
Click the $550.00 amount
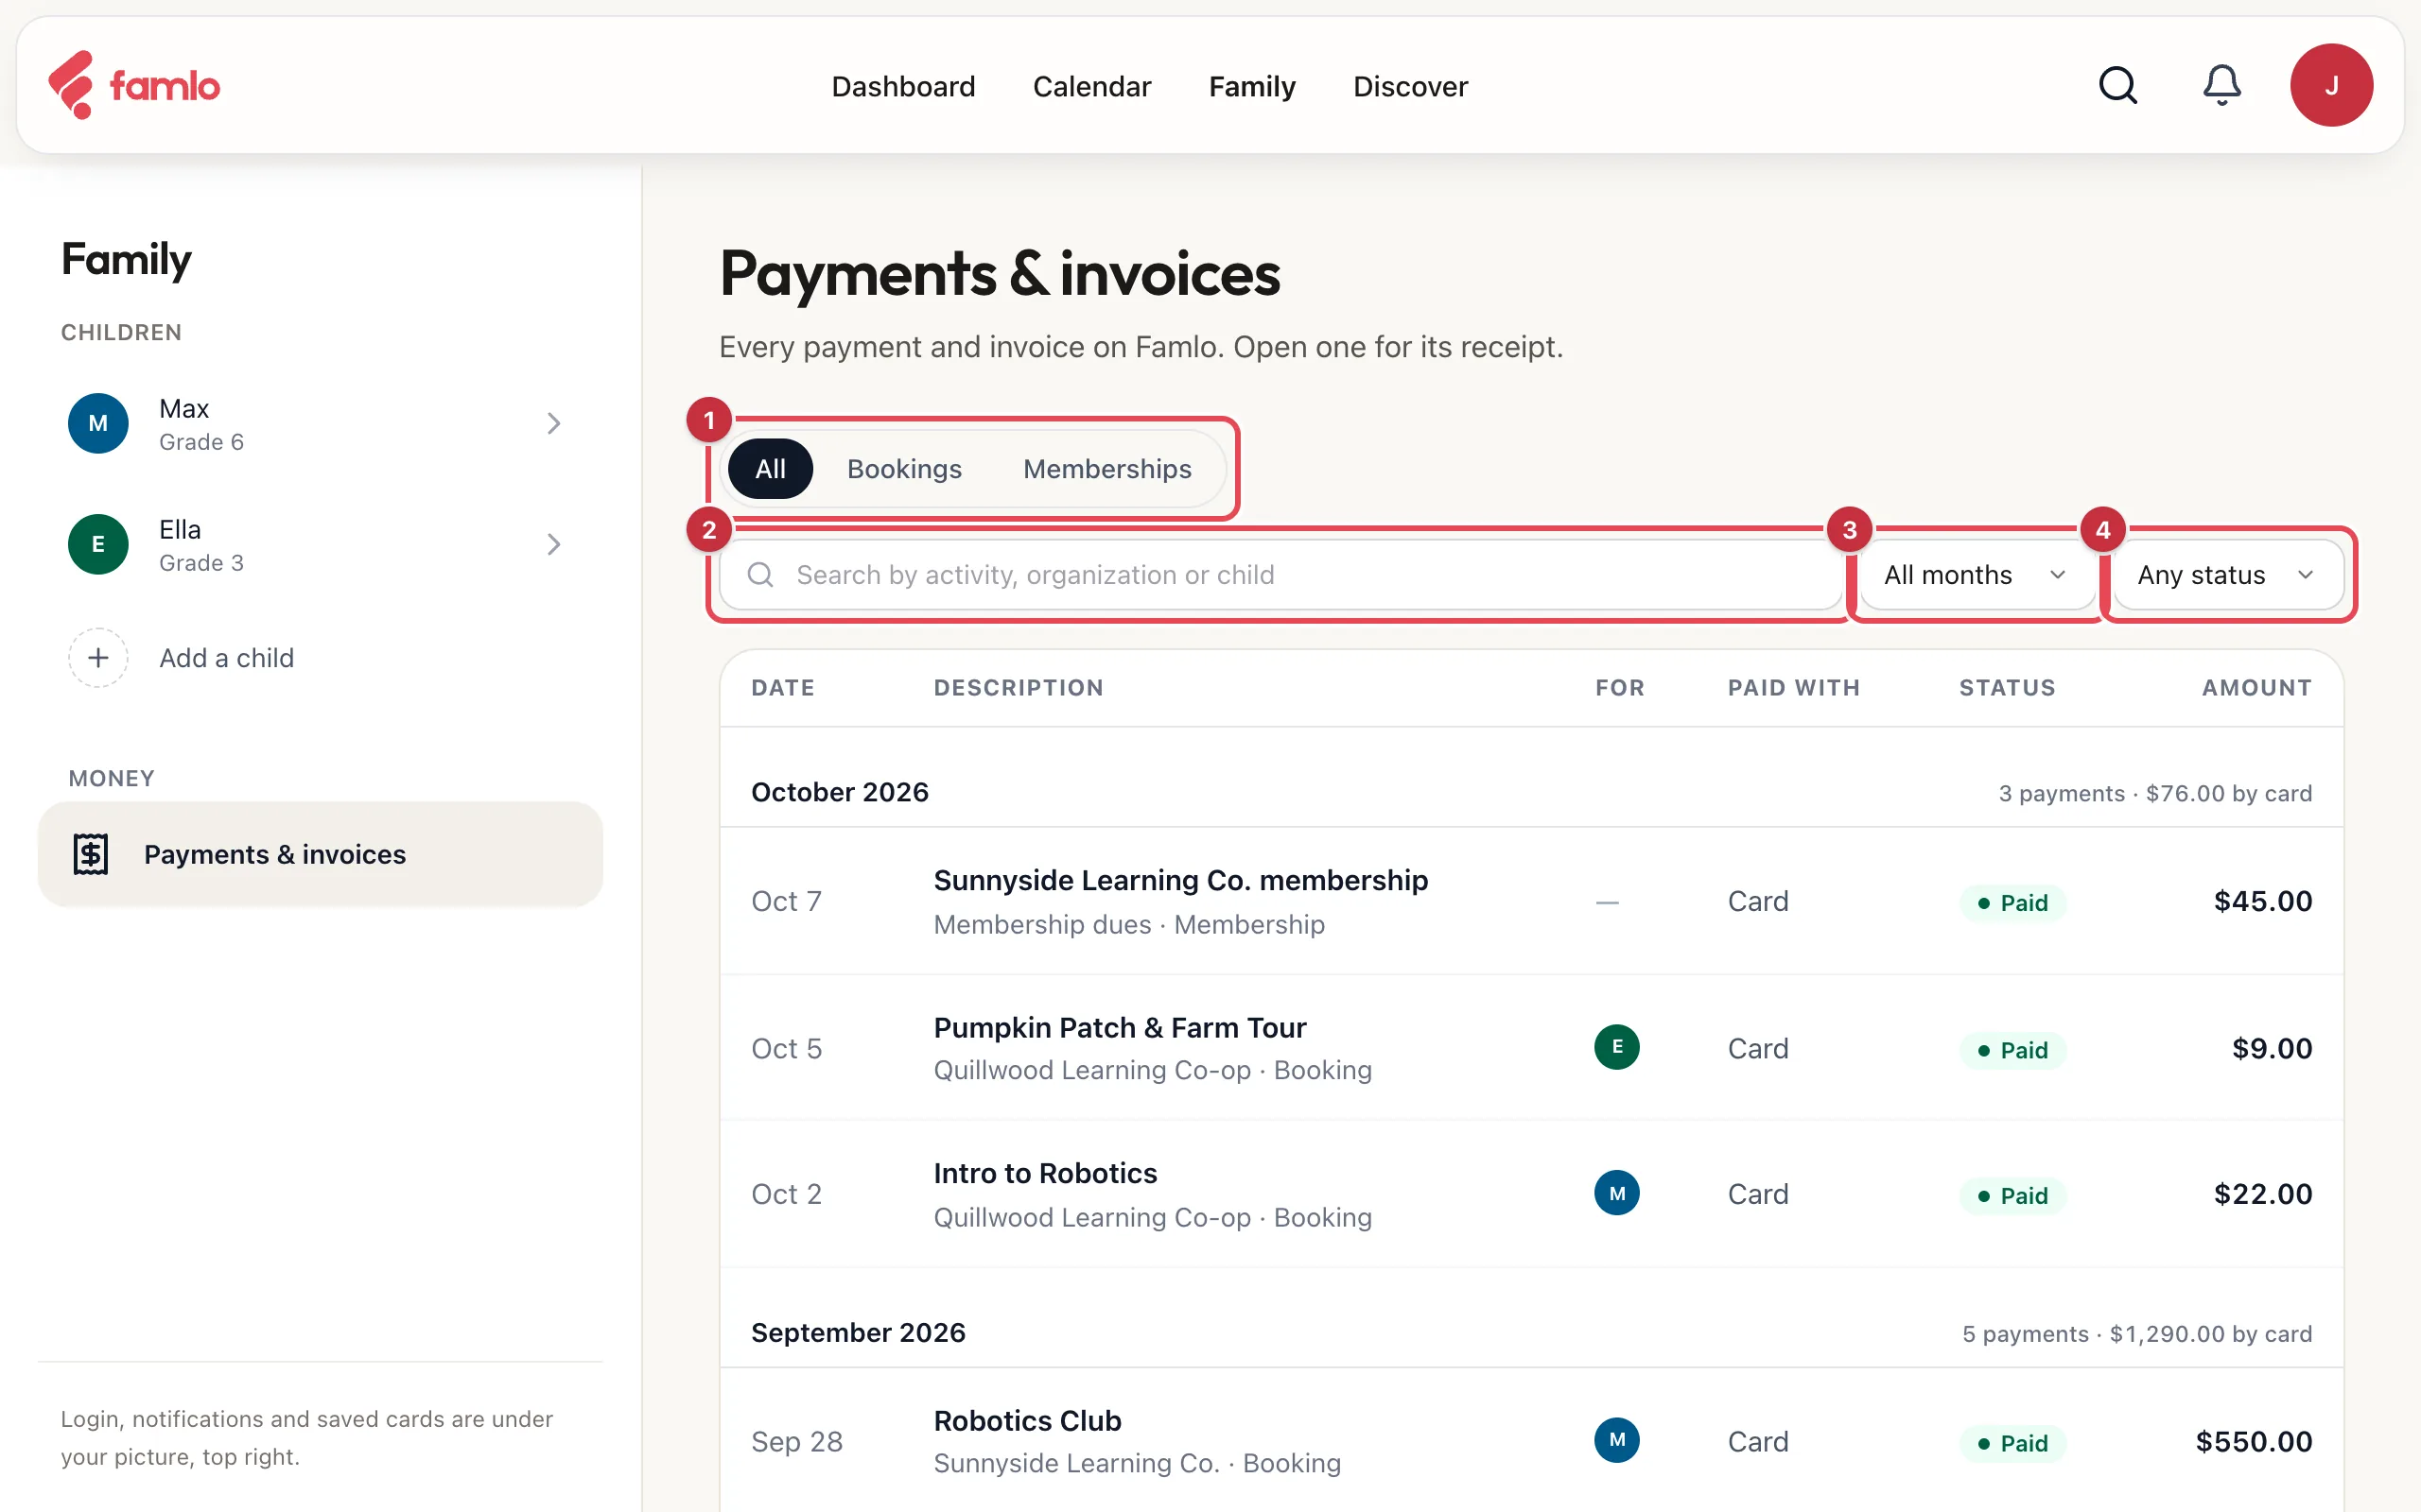coord(2254,1440)
